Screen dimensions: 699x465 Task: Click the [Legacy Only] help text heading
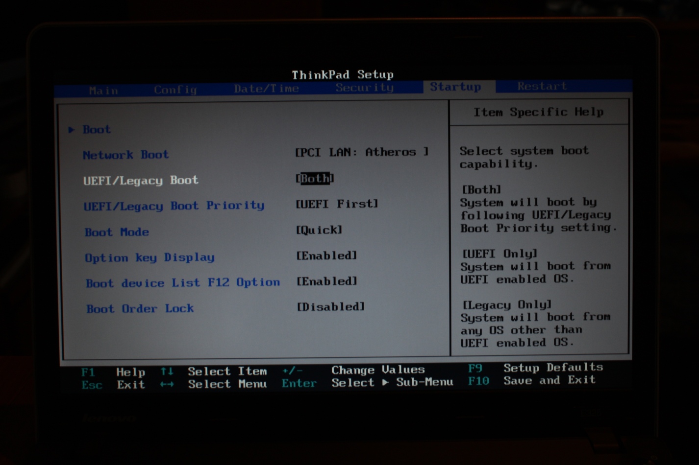click(x=507, y=304)
